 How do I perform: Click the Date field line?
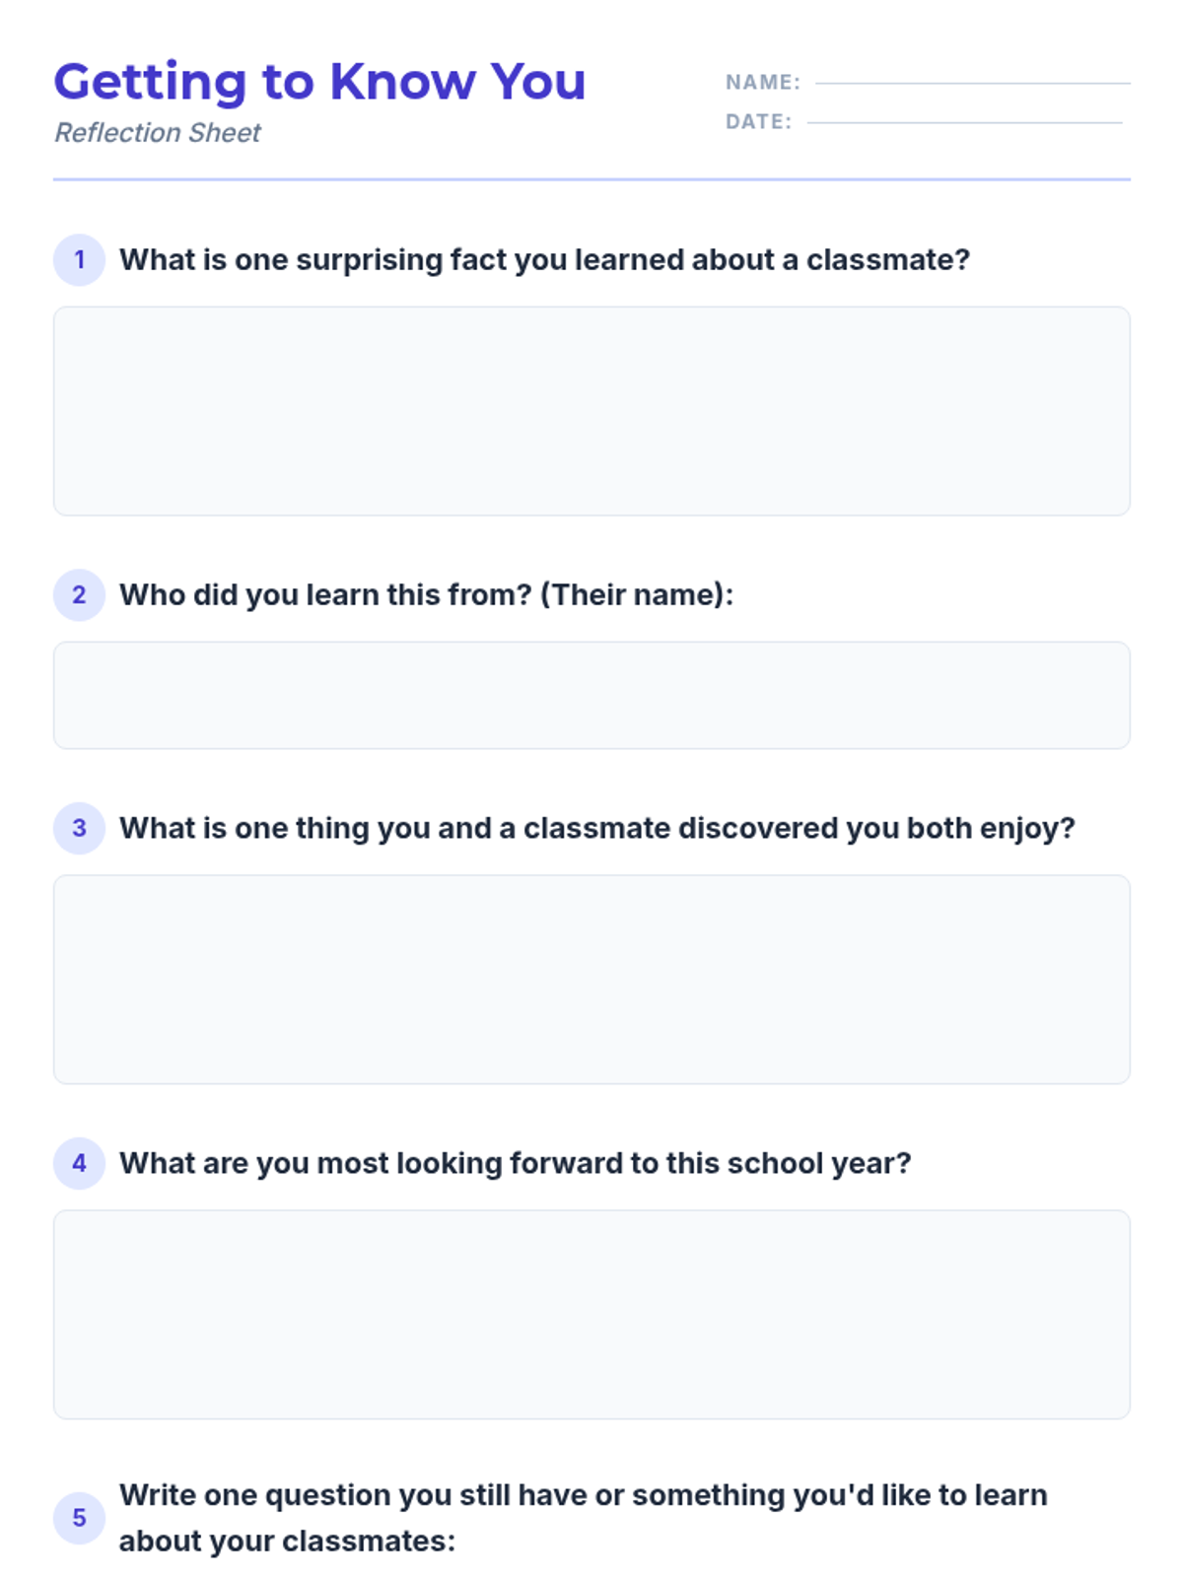coord(964,123)
